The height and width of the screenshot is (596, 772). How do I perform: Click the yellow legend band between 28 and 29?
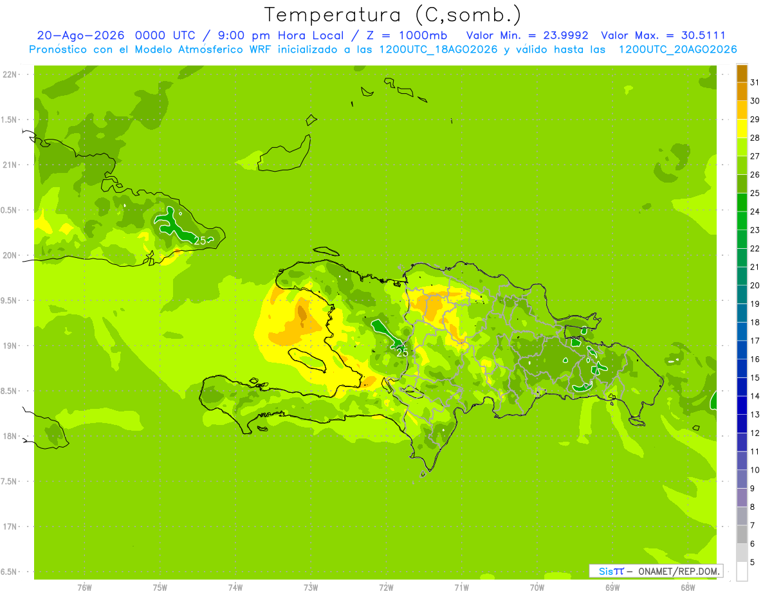tap(742, 129)
